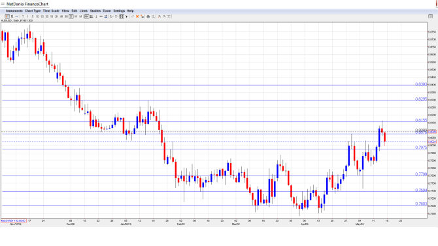Screen dimensions: 438x246
Task: Click the magnifier zoom icon
Action: (153, 17)
